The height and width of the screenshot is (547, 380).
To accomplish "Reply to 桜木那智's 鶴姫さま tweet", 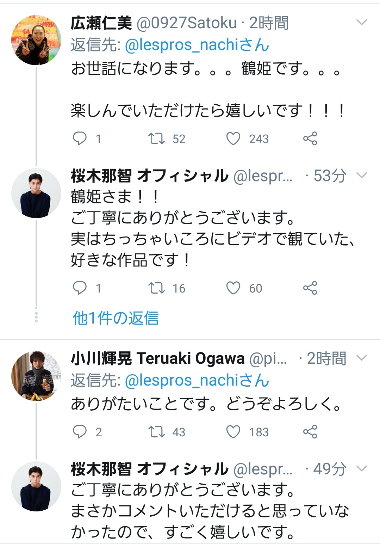I will pyautogui.click(x=80, y=288).
